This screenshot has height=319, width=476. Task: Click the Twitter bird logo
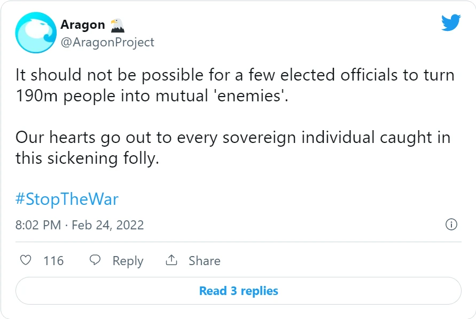click(x=451, y=22)
